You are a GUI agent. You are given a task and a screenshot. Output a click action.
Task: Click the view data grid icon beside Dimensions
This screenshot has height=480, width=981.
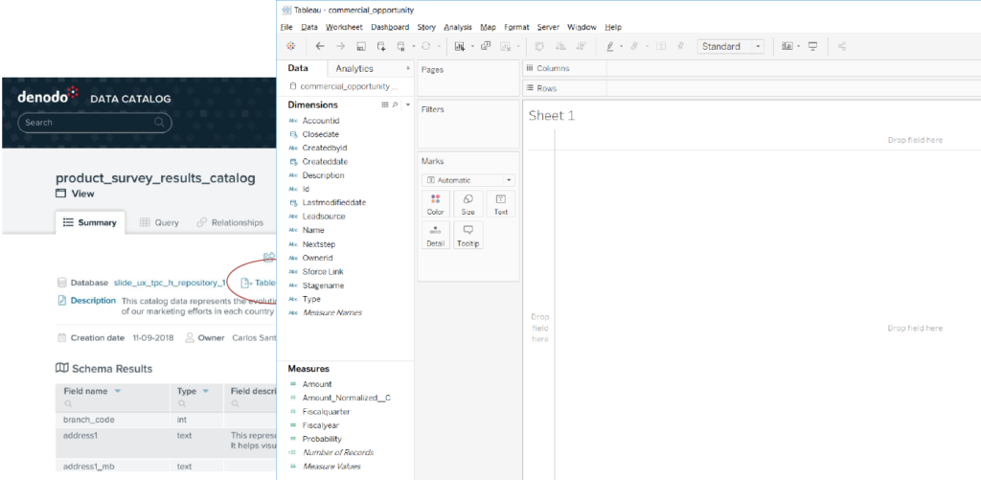(385, 105)
